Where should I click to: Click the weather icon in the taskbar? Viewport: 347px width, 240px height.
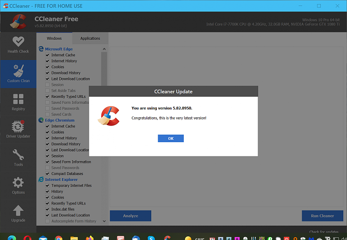tap(188, 238)
